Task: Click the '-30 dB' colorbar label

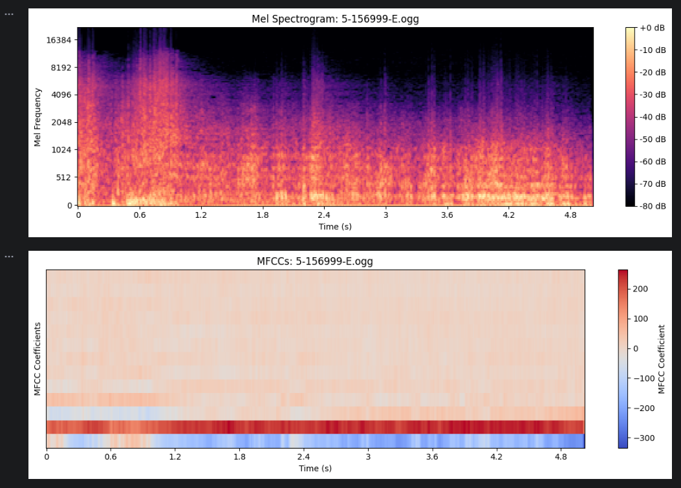Action: (x=653, y=94)
